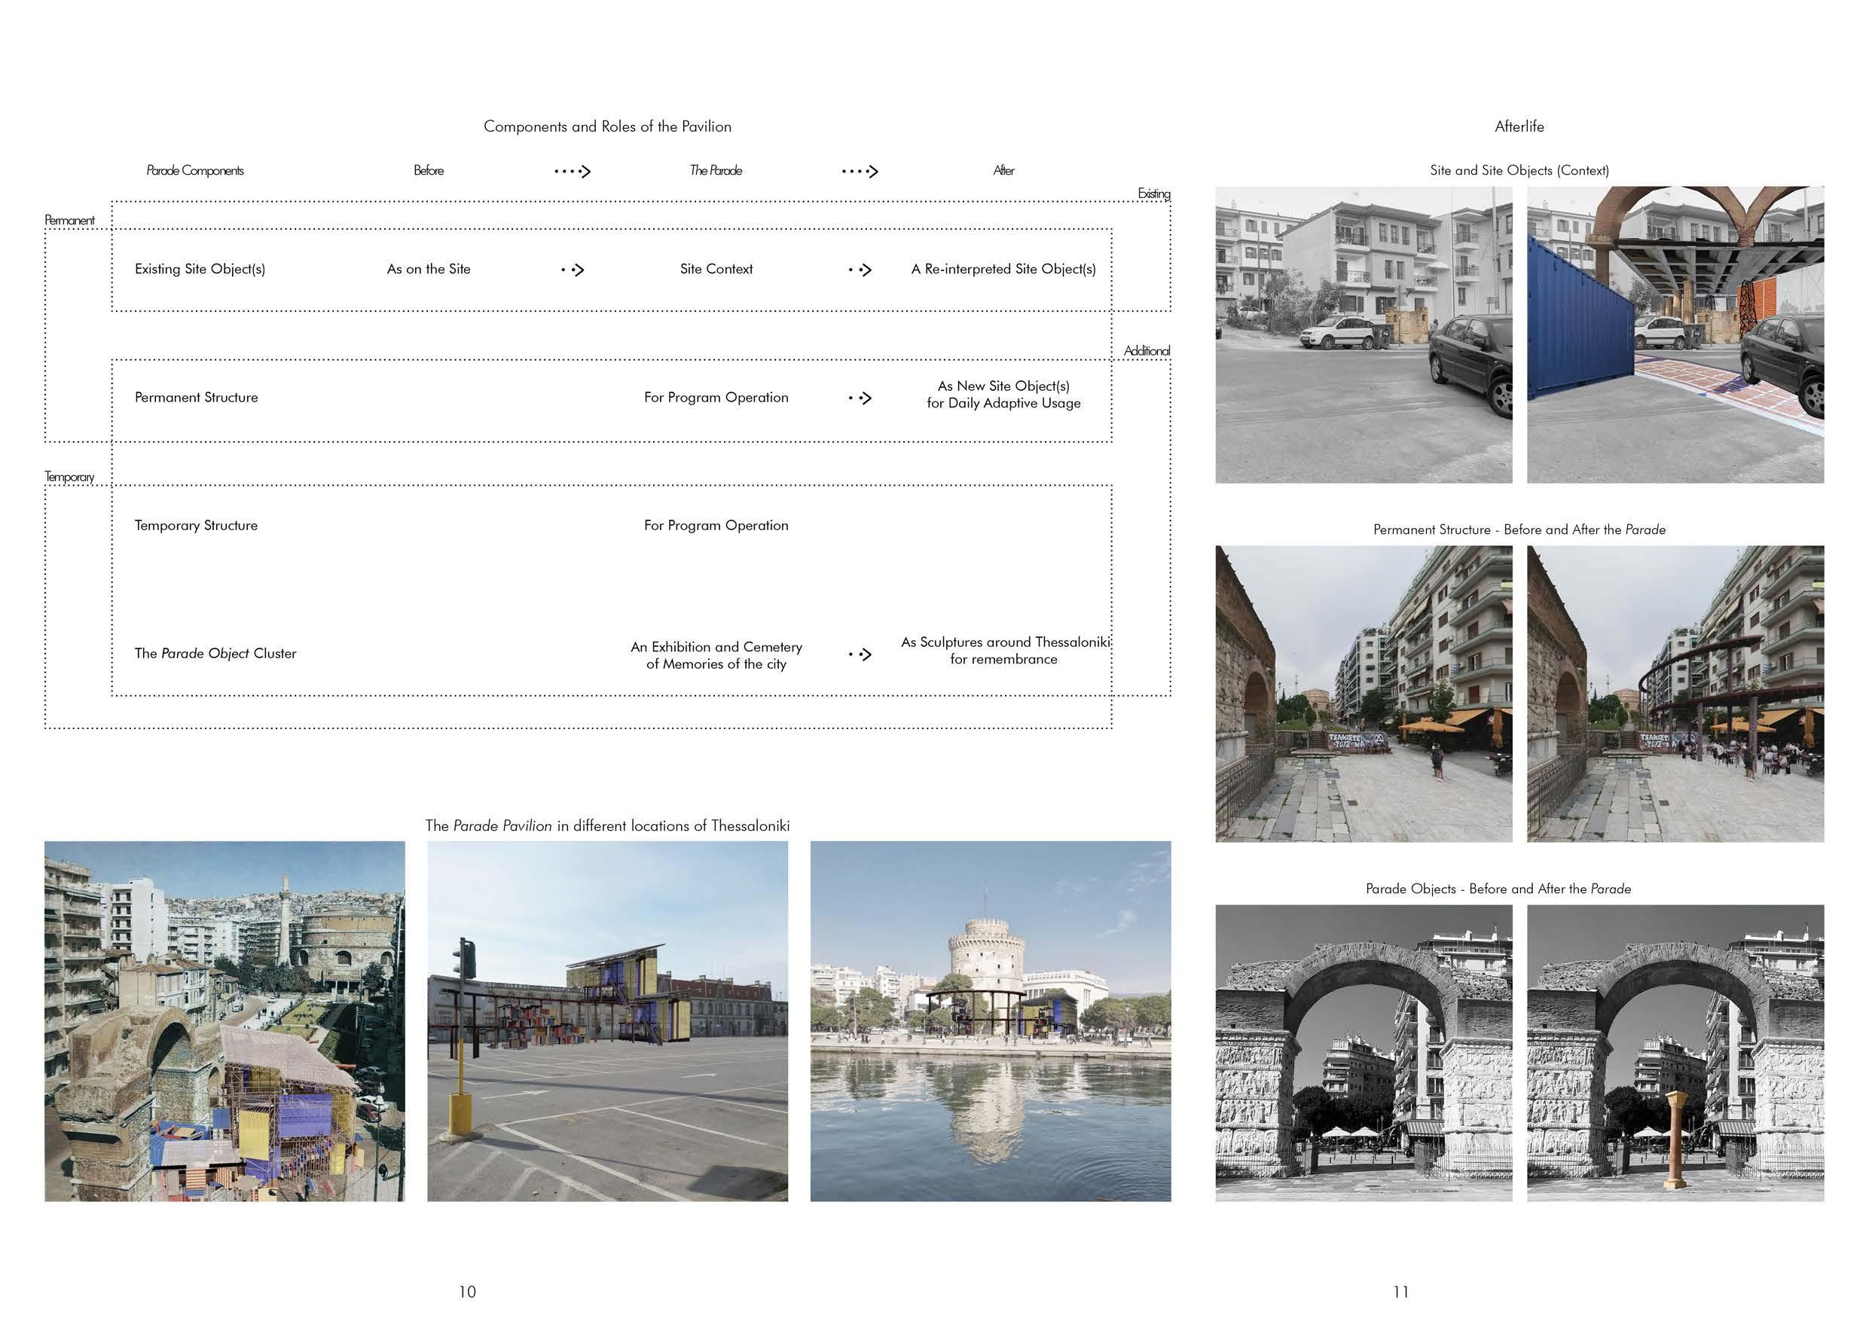Open the parking lot pavilion photo

(x=607, y=1020)
